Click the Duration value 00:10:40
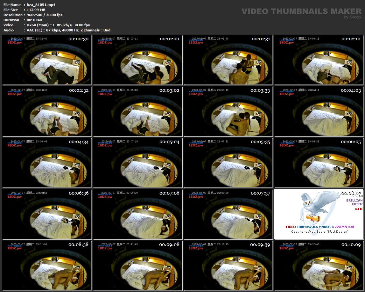Screen dimensions: 365x292 [34, 20]
